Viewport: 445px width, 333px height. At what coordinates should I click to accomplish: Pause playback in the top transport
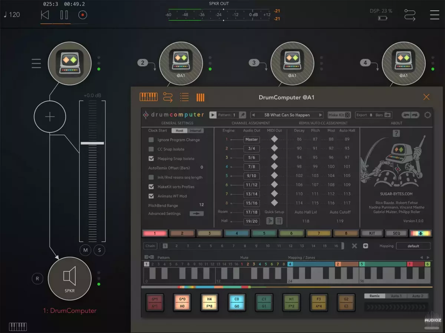64,15
